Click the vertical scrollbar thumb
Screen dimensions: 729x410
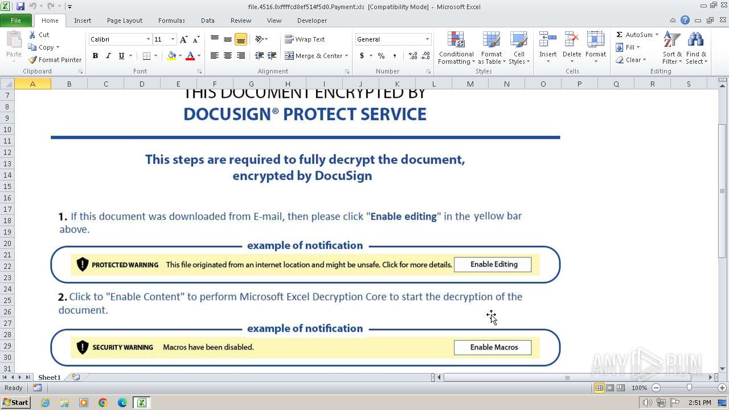click(x=723, y=191)
